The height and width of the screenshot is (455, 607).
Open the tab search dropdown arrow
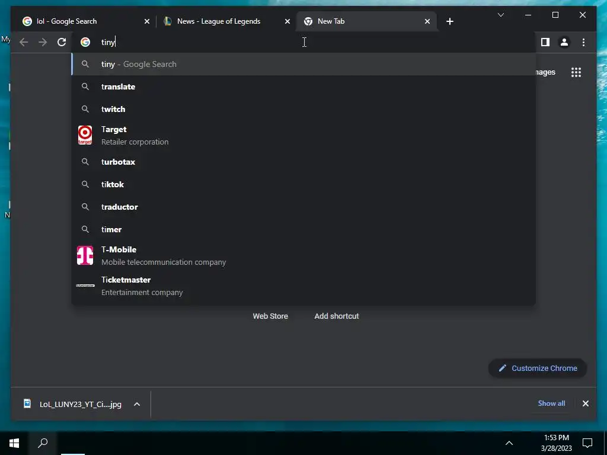pyautogui.click(x=500, y=15)
